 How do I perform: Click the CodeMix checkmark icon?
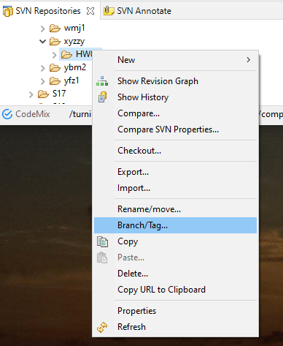[7, 114]
